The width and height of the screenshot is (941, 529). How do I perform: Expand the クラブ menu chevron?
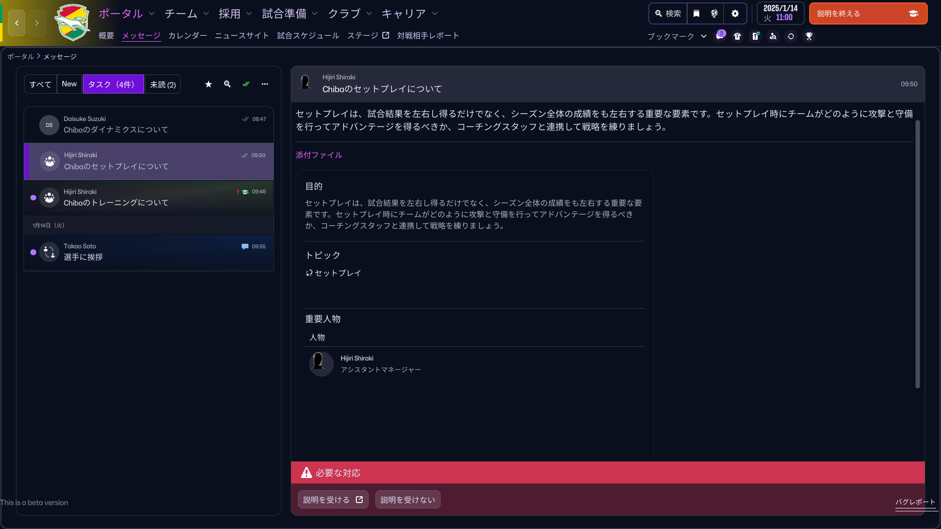pyautogui.click(x=369, y=14)
